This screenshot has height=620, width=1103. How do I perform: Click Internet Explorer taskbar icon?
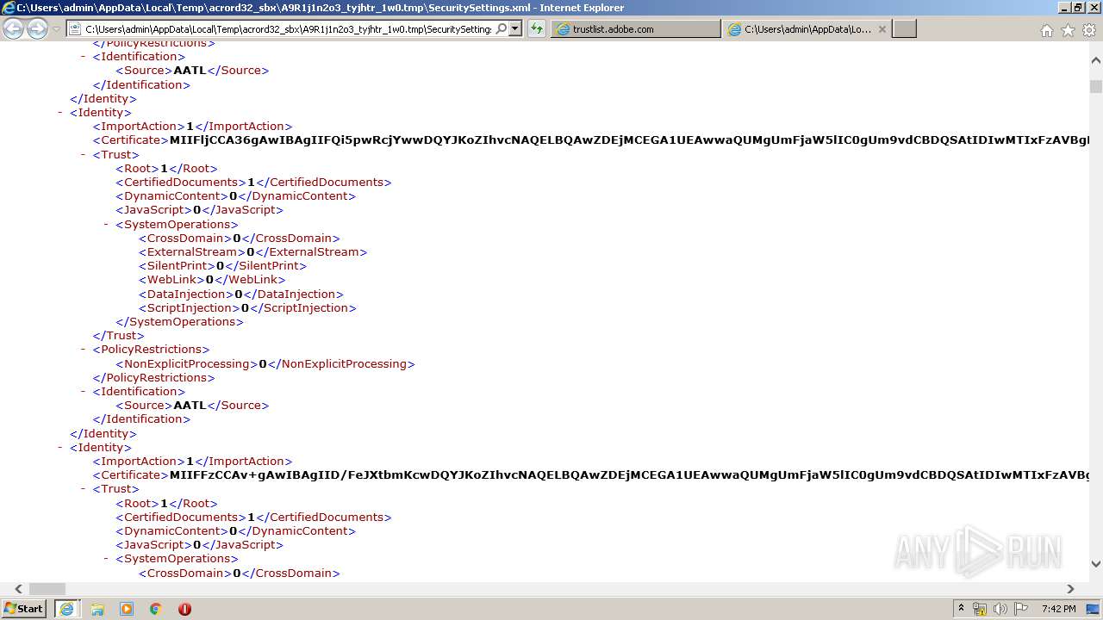pos(66,609)
